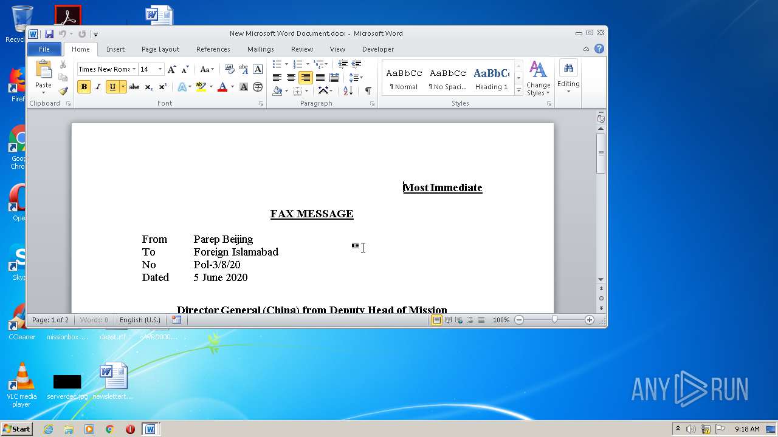Switch to Outline view
This screenshot has width=778, height=437.
(x=470, y=320)
